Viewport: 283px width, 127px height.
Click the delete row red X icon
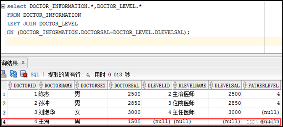24,74
